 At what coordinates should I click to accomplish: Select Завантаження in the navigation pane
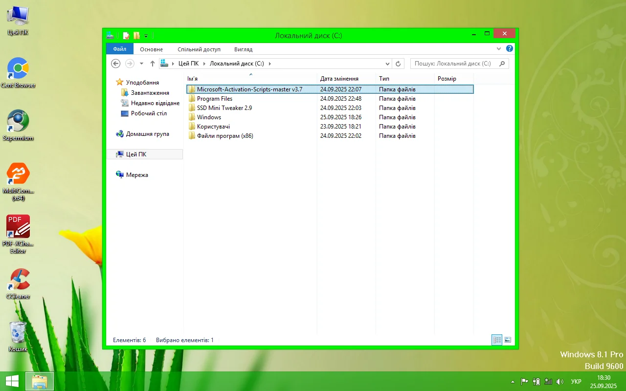(150, 93)
